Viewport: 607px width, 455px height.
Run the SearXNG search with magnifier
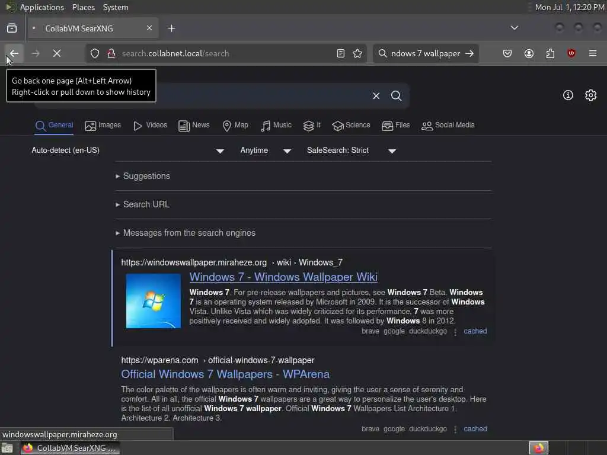396,95
